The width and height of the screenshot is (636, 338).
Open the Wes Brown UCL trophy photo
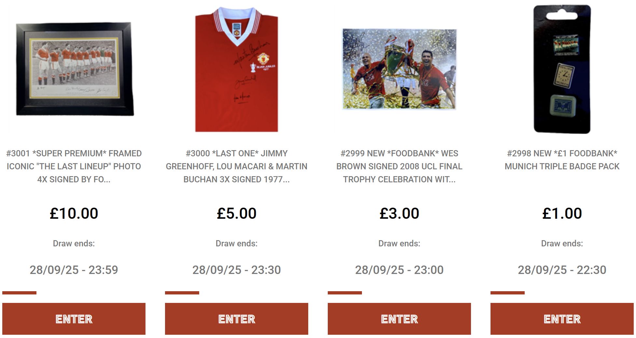[x=399, y=69]
